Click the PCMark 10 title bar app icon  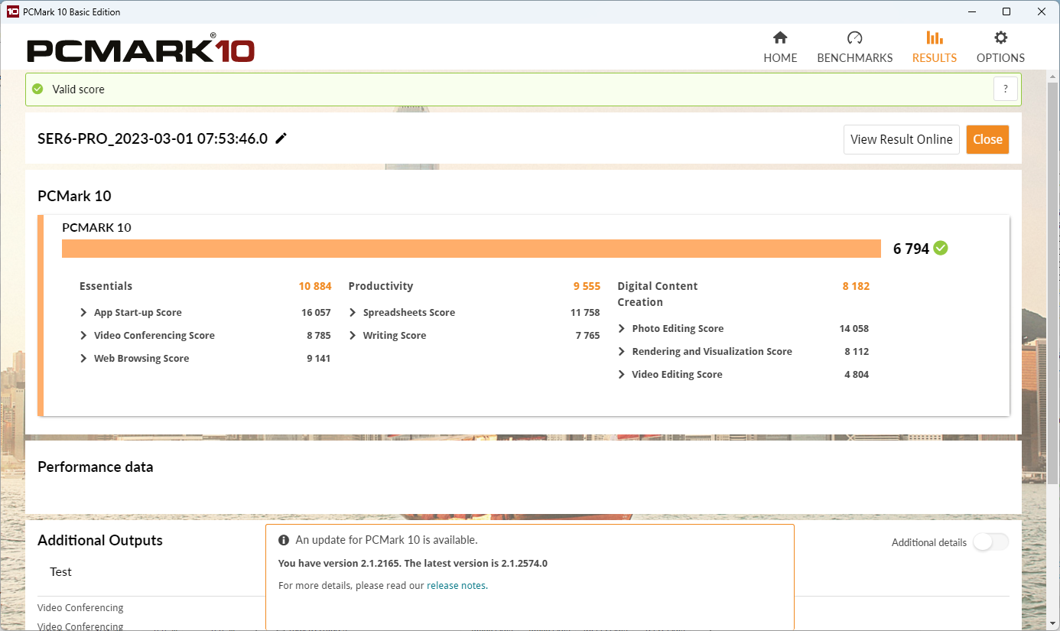tap(12, 11)
